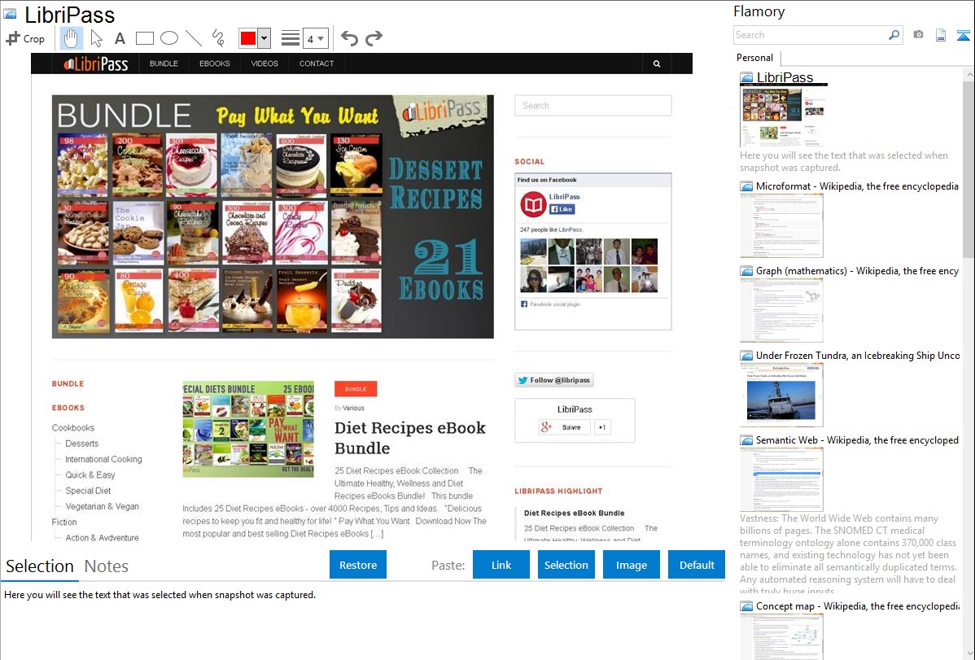The image size is (975, 660).
Task: Click the VIDEOS menu in the webpage
Action: coord(265,63)
